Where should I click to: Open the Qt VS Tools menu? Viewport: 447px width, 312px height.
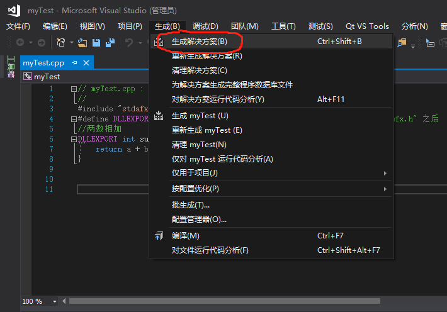point(367,26)
